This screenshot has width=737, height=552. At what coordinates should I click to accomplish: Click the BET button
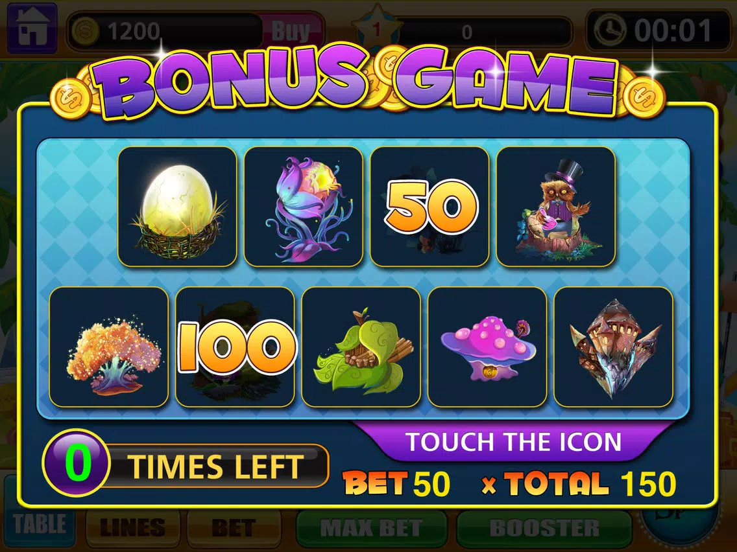click(x=234, y=527)
